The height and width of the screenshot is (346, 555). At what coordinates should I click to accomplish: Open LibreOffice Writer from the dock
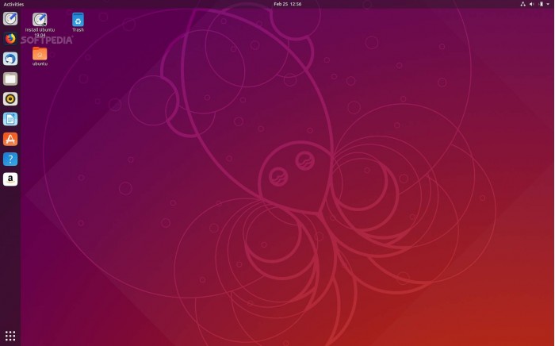click(10, 119)
